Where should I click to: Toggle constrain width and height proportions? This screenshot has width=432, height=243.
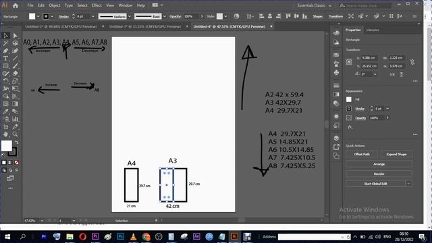click(412, 62)
